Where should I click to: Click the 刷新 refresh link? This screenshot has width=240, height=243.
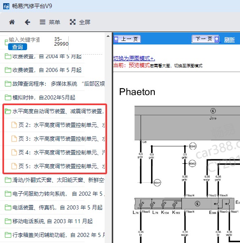point(229,40)
